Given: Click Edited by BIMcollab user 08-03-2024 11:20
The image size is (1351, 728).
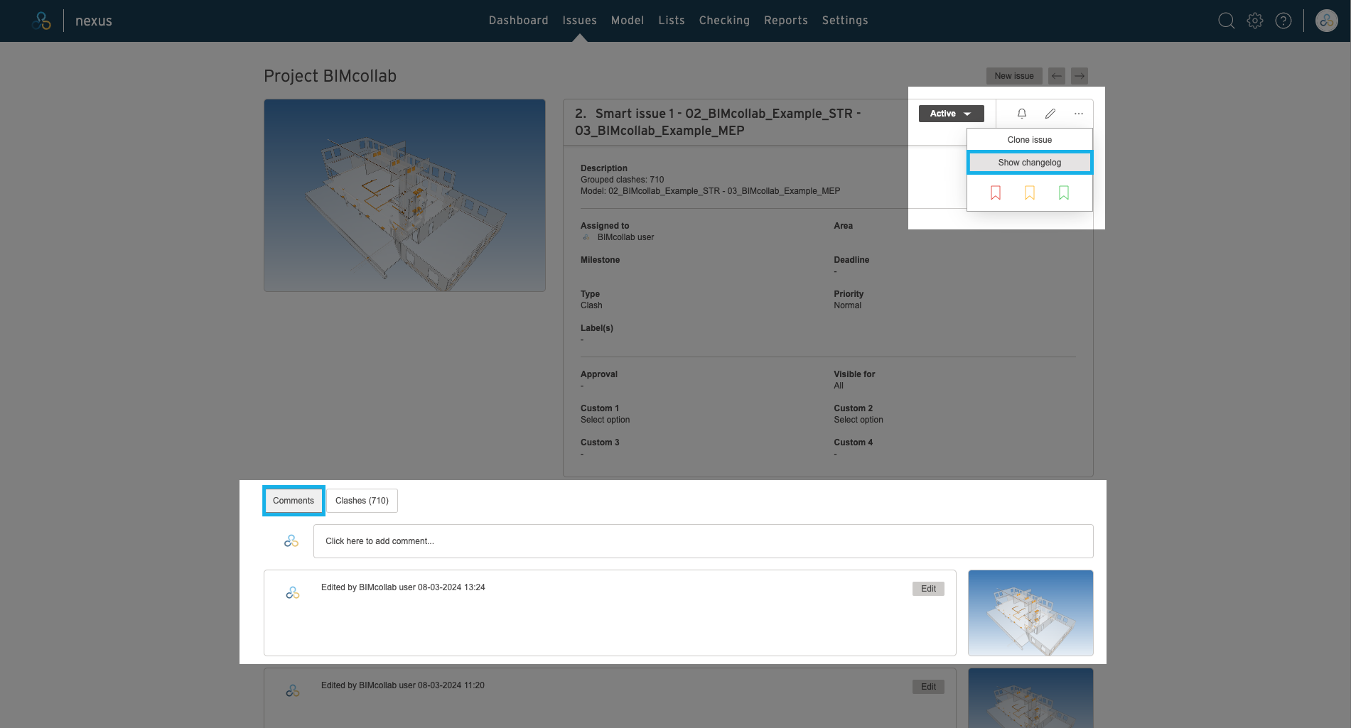Looking at the screenshot, I should pyautogui.click(x=403, y=685).
